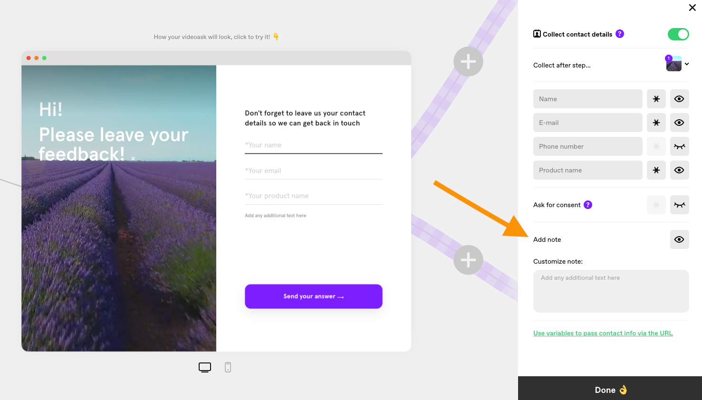Click the Phone number field label box

pyautogui.click(x=588, y=146)
